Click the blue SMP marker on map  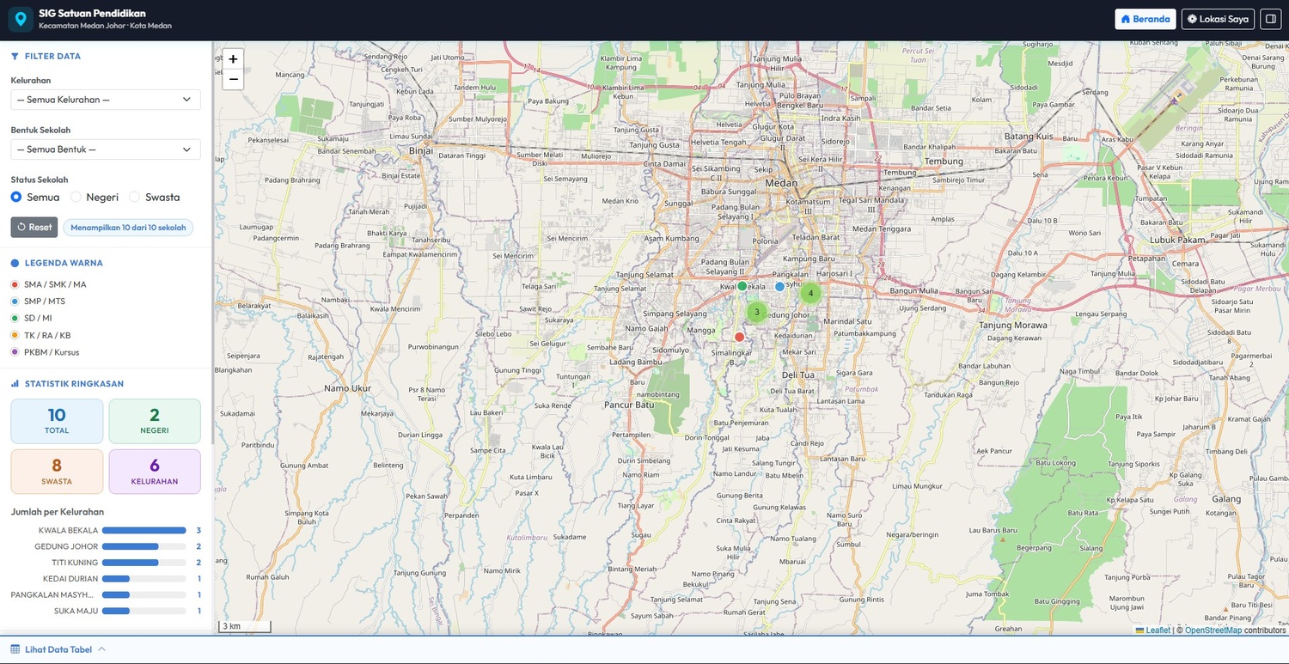pos(779,286)
